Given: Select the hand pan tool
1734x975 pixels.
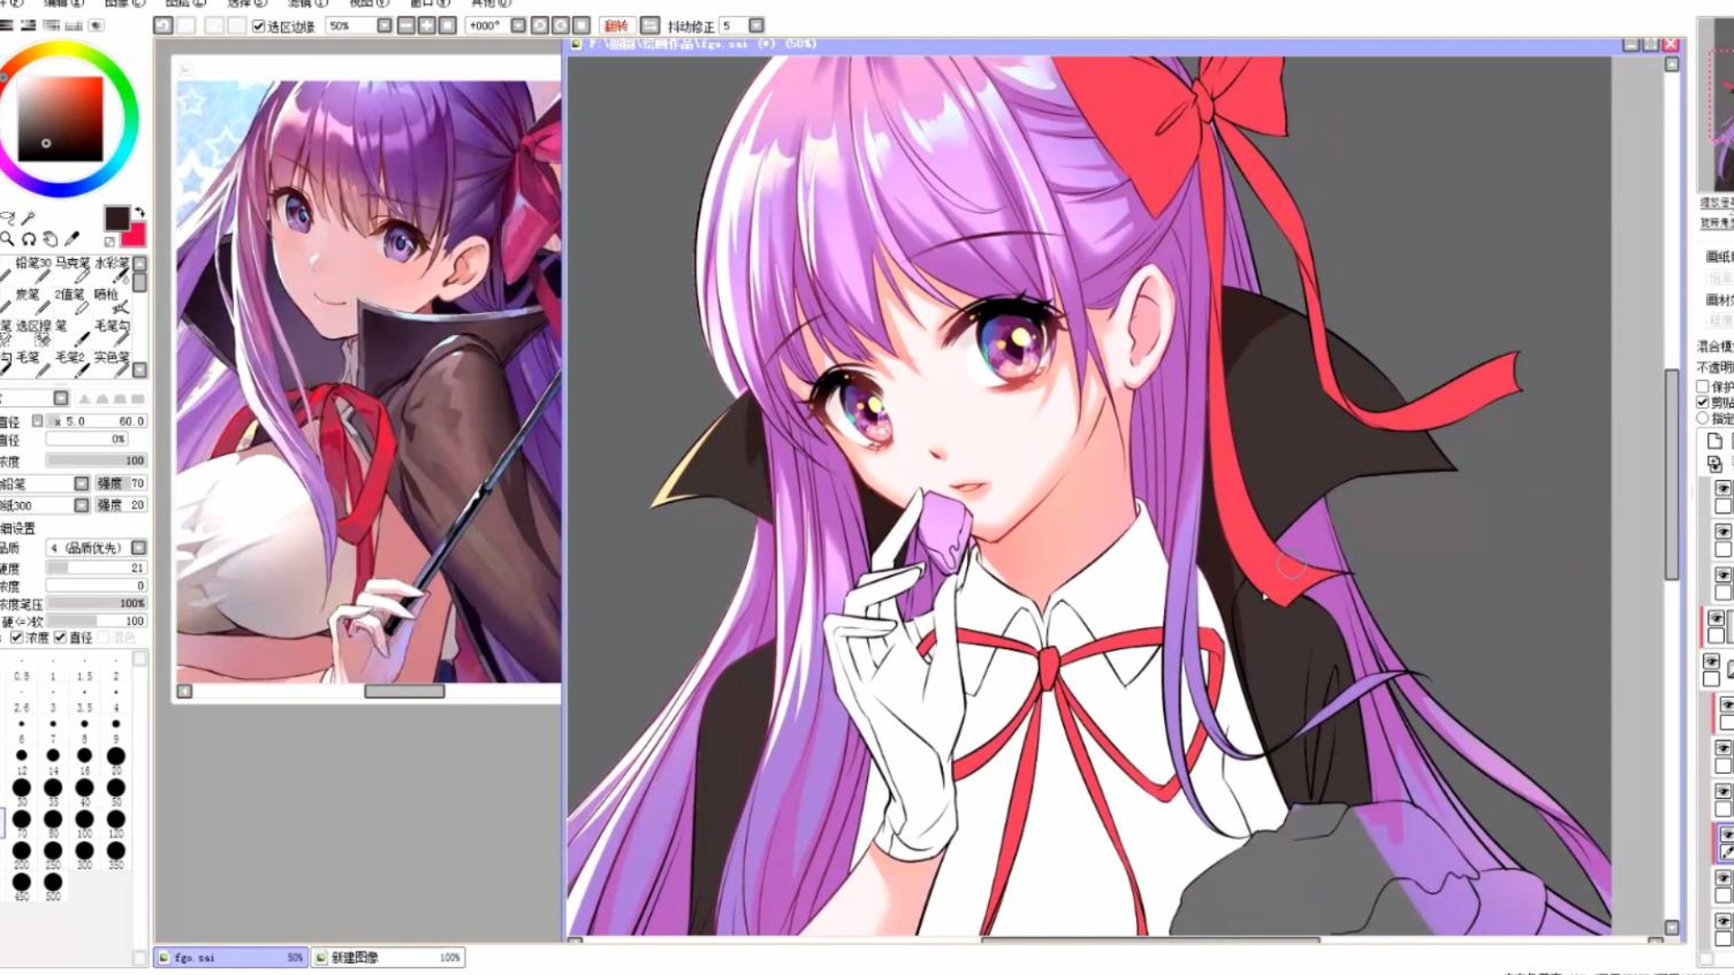Looking at the screenshot, I should [51, 239].
